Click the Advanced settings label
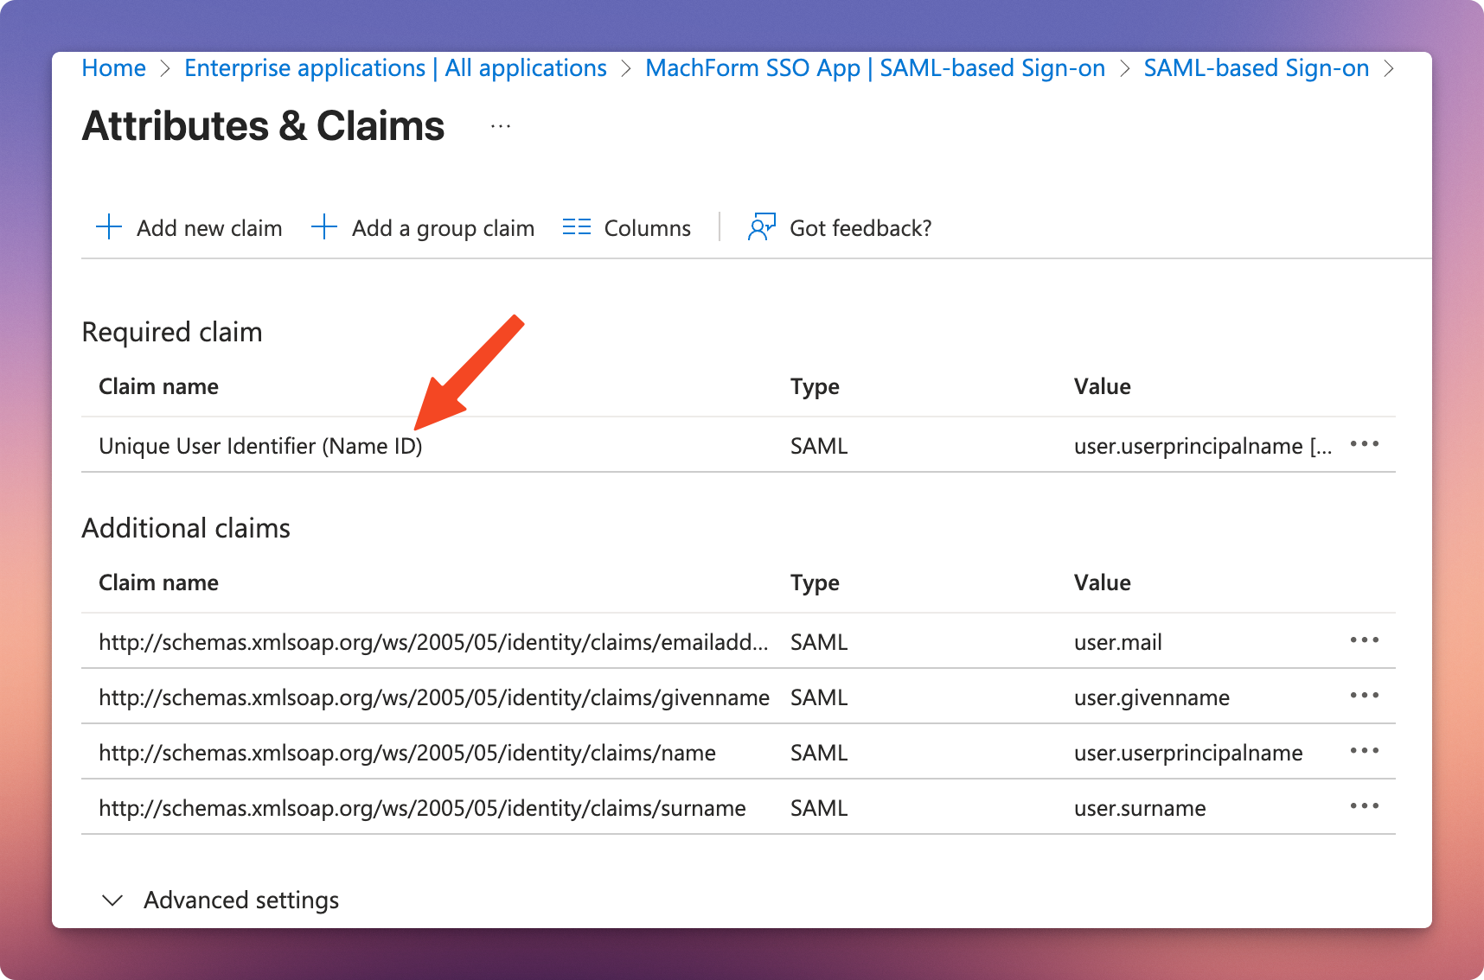 pyautogui.click(x=241, y=900)
